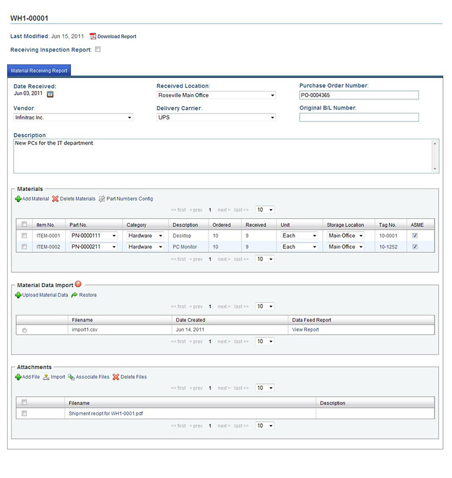The width and height of the screenshot is (452, 478).
Task: Click the Import link text in Attachments
Action: pos(57,377)
